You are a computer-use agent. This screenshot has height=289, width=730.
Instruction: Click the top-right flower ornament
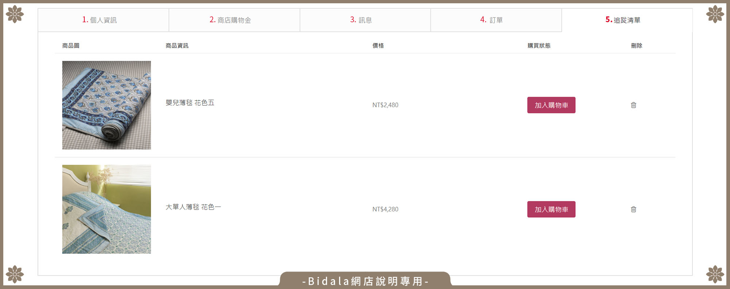715,14
